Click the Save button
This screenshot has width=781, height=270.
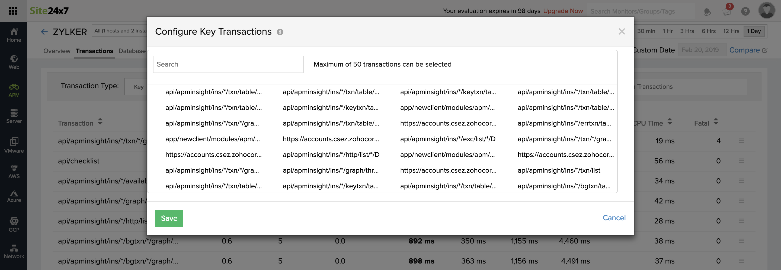[169, 218]
